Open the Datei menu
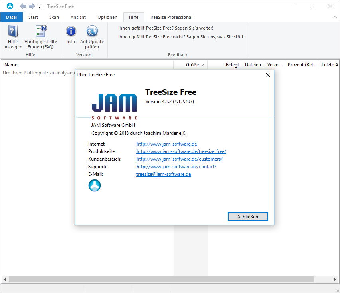Screen dimensions: 340x293 pos(12,17)
